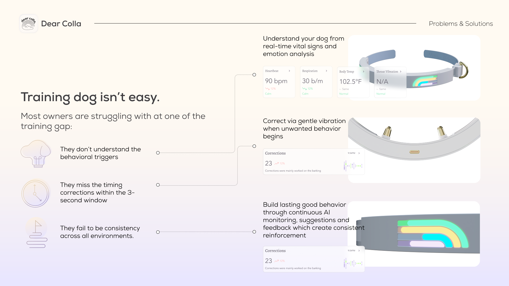Select the Problems & Solutions header label
Image resolution: width=509 pixels, height=286 pixels.
(461, 24)
